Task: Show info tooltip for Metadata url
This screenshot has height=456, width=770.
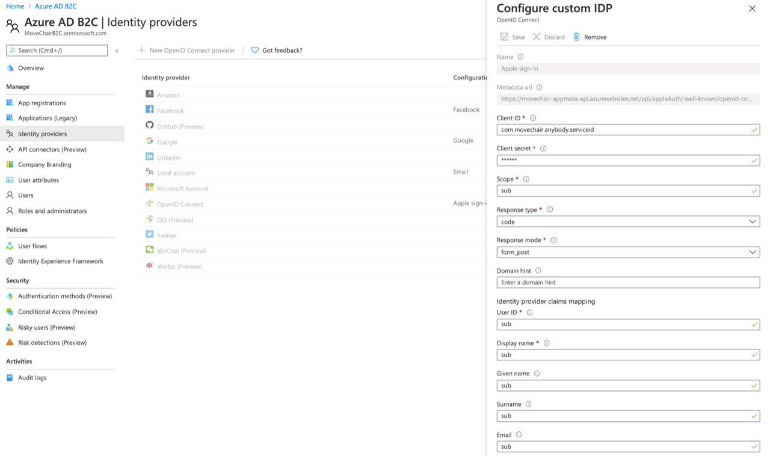Action: point(539,87)
